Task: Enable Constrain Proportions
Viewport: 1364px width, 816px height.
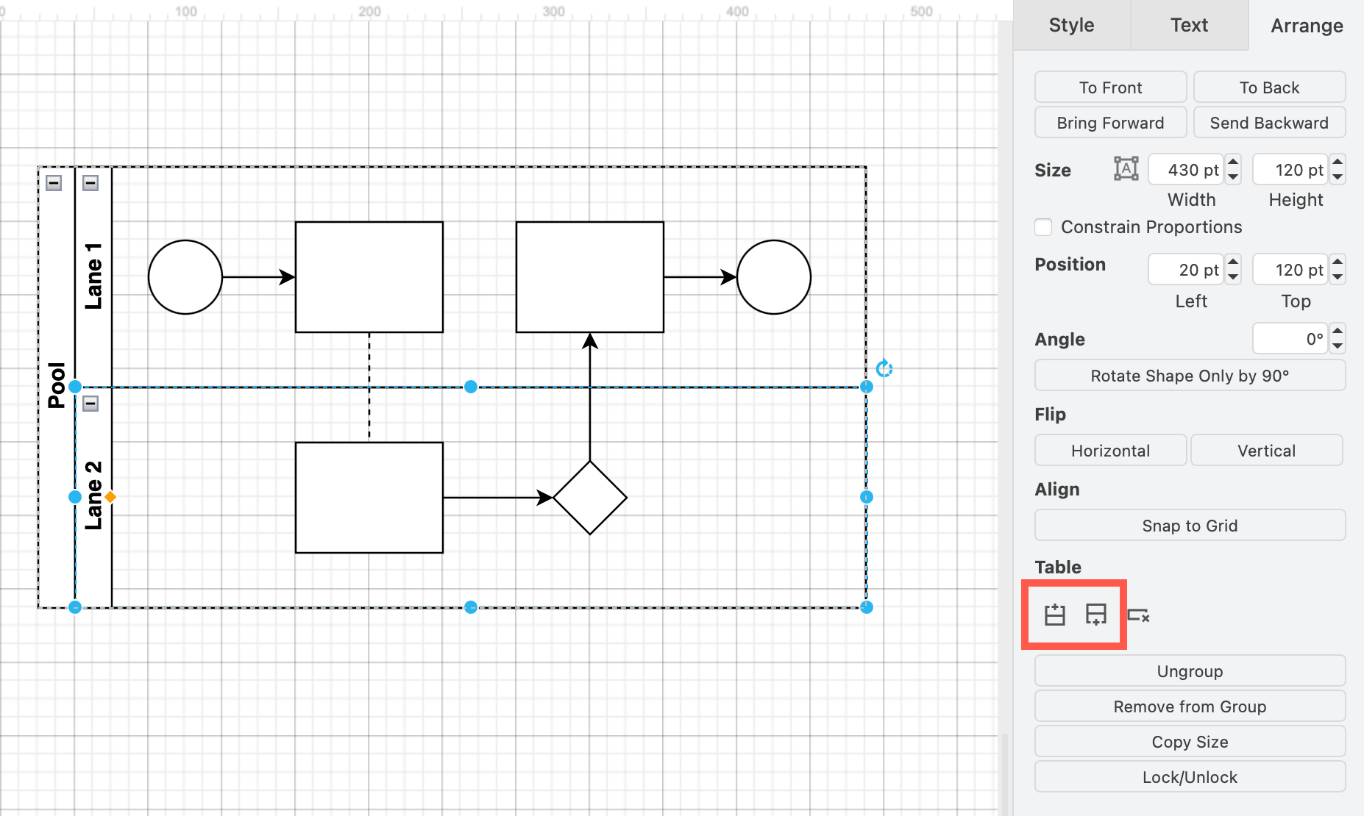Action: point(1042,227)
